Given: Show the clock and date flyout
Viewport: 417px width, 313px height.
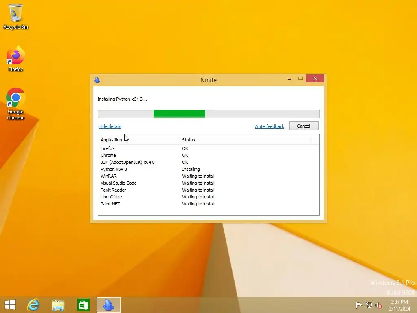Looking at the screenshot, I should point(399,305).
